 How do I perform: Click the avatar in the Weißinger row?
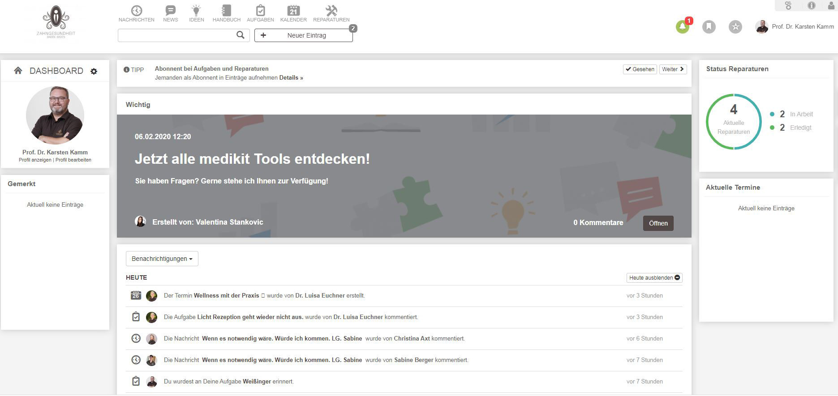151,381
